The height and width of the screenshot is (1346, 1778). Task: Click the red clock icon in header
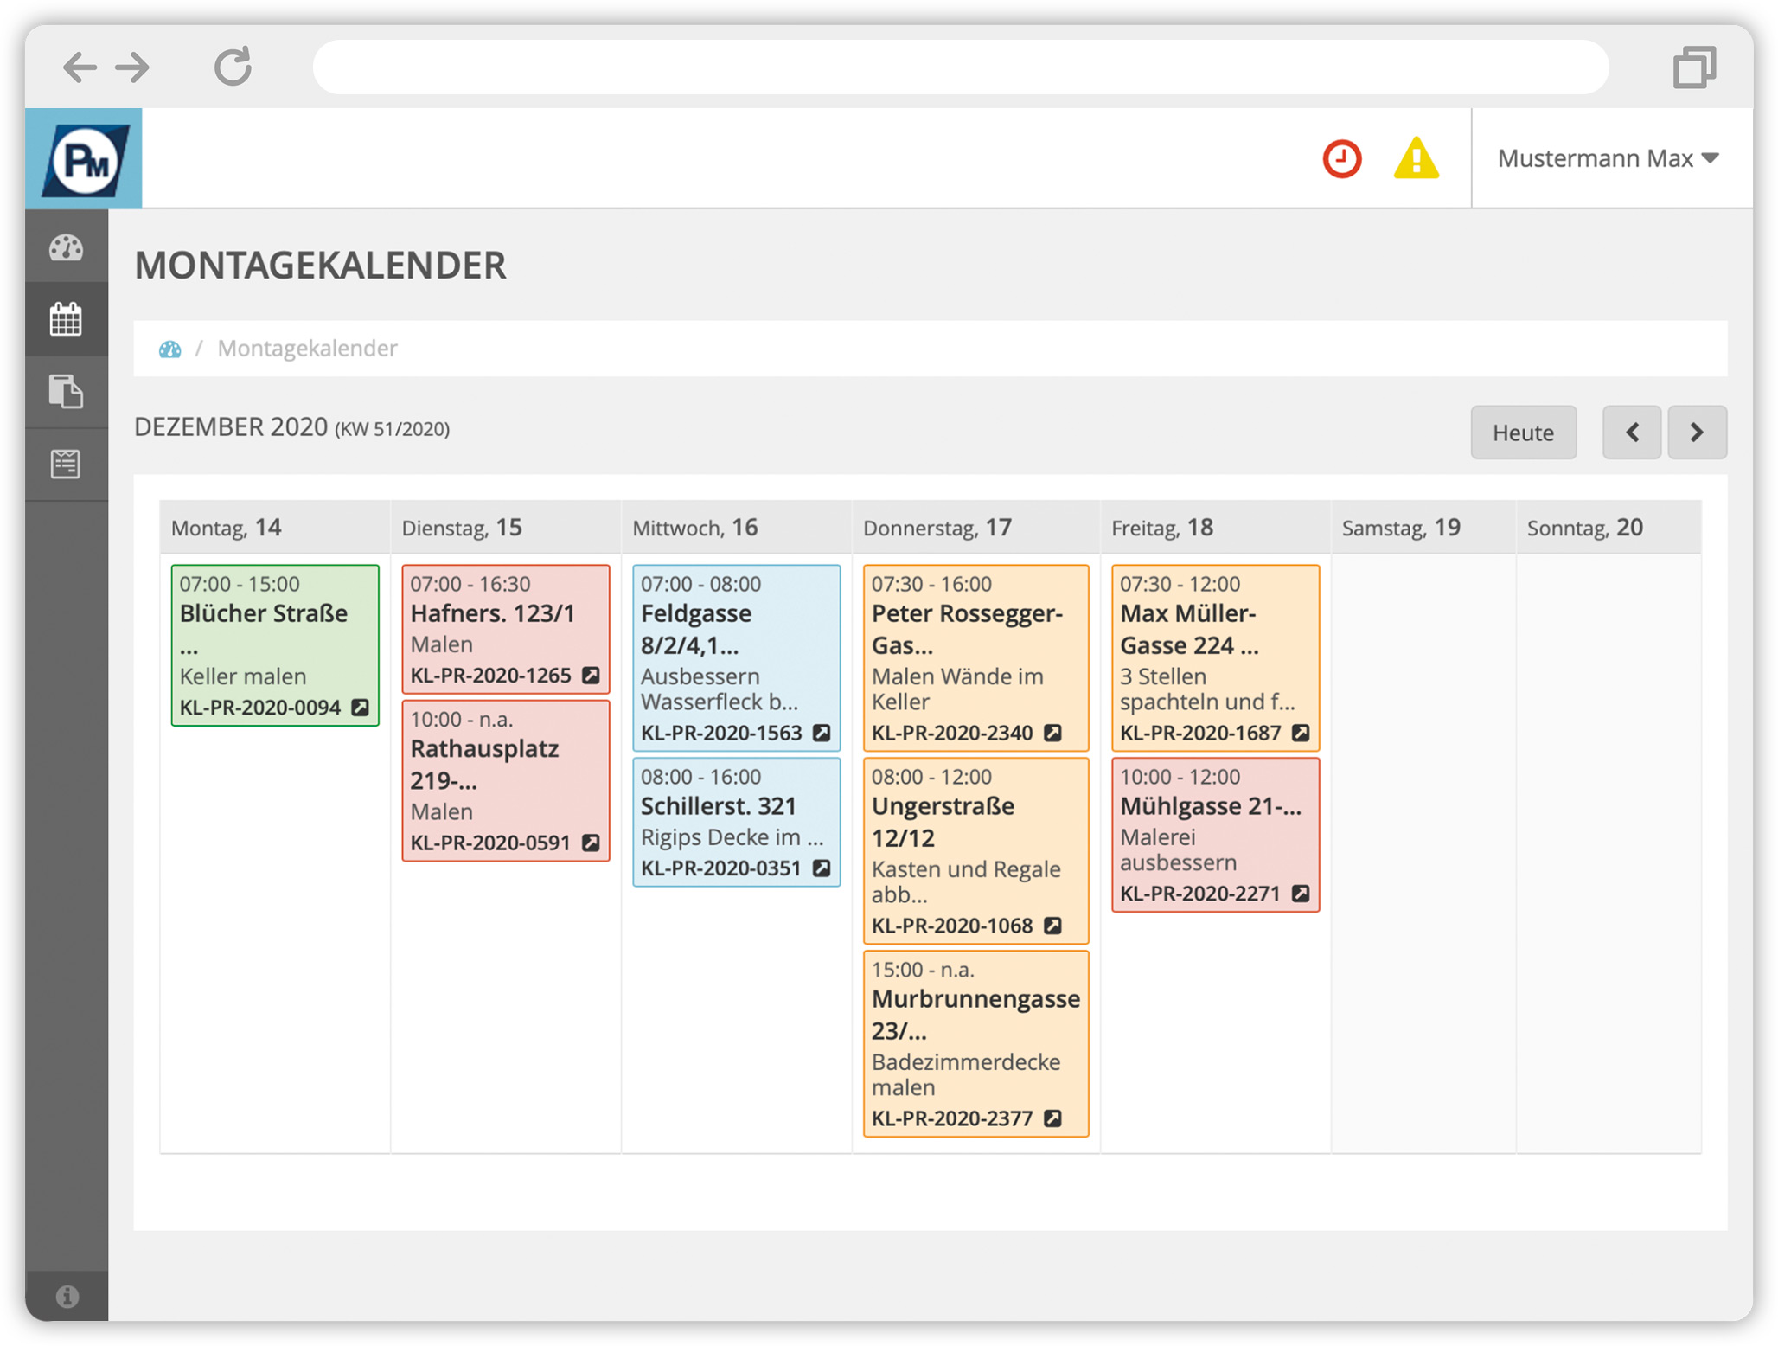pyautogui.click(x=1341, y=159)
